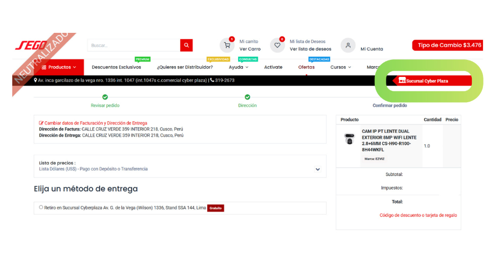
Task: Expand the Ayuda menu
Action: [x=239, y=67]
